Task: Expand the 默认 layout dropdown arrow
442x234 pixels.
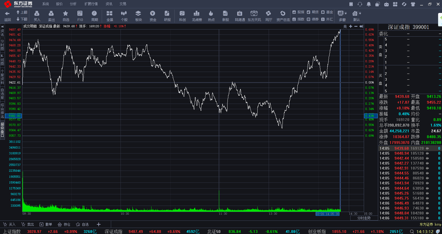Action: (x=360, y=13)
